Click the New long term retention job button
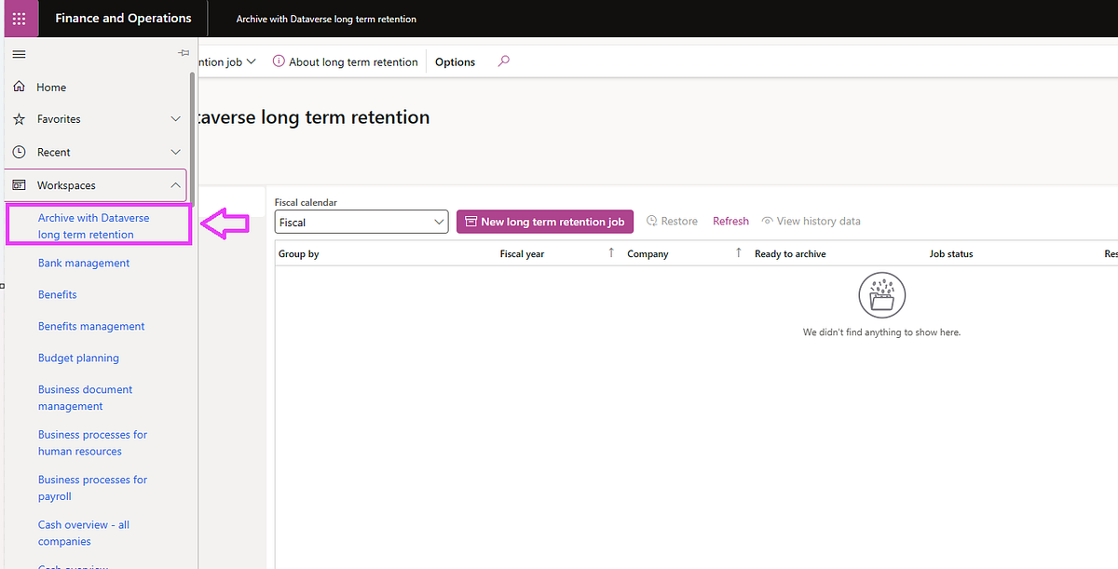Viewport: 1118px width, 569px height. (x=544, y=222)
